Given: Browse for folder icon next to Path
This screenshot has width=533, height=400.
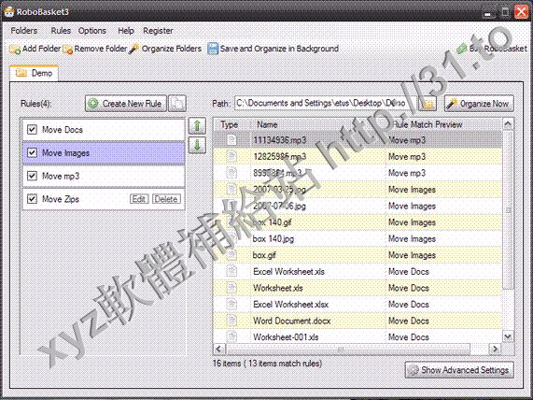Looking at the screenshot, I should click(428, 104).
